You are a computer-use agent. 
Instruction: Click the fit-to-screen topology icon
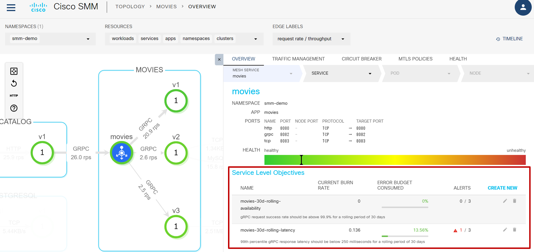tap(14, 71)
